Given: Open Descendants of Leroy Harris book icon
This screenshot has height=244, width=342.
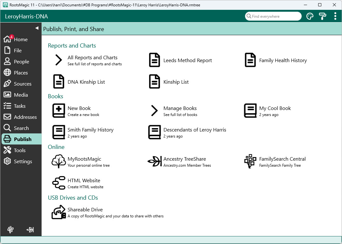Looking at the screenshot, I should pos(154,132).
